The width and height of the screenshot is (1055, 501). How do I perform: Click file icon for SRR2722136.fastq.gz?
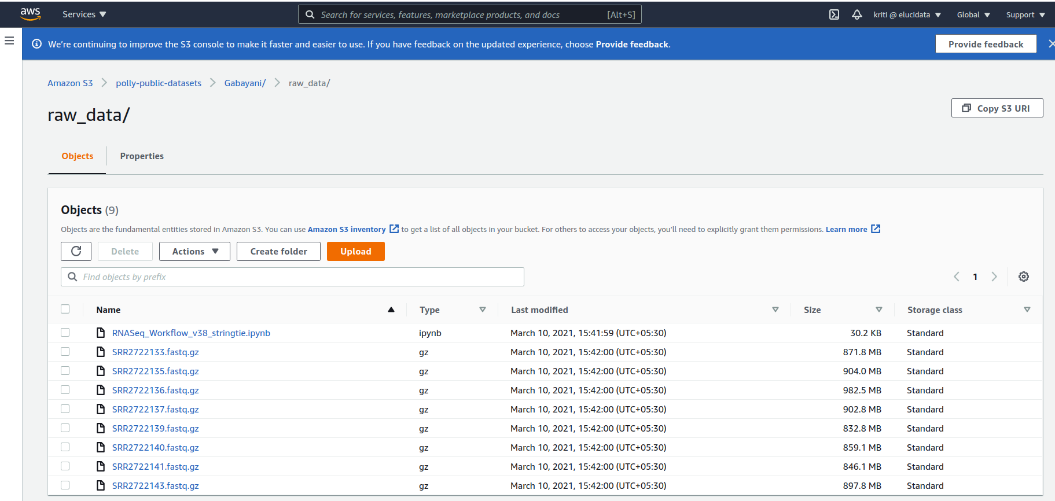click(101, 390)
